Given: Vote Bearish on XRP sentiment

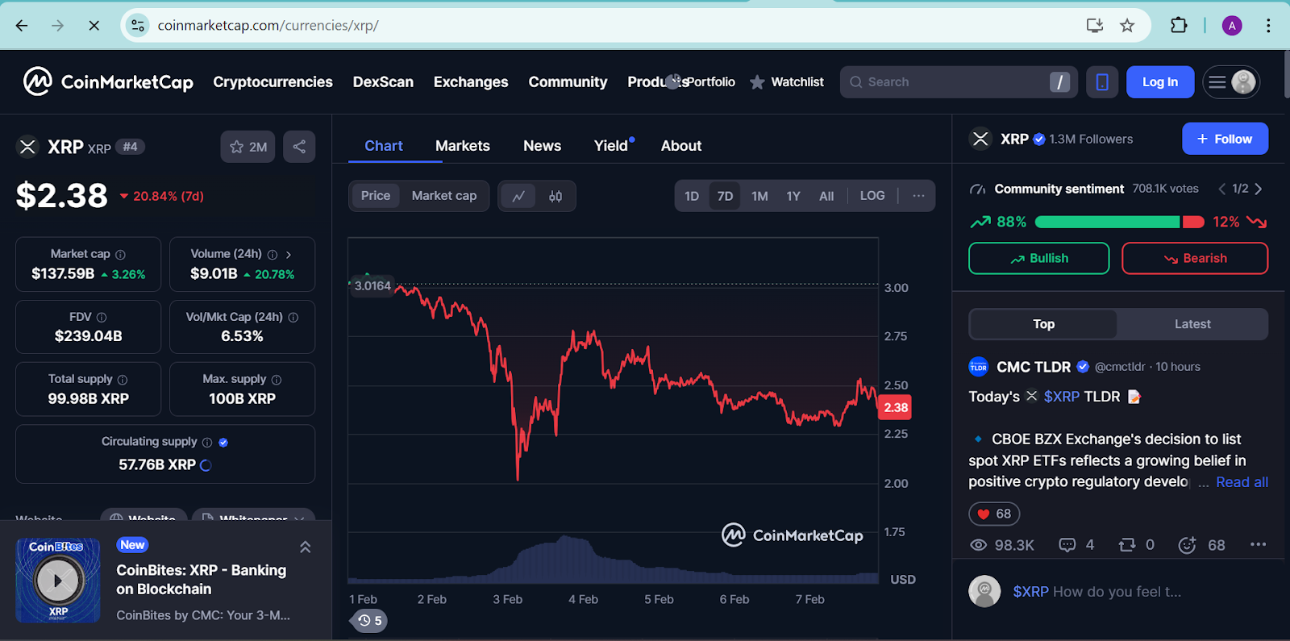Looking at the screenshot, I should click(x=1195, y=258).
